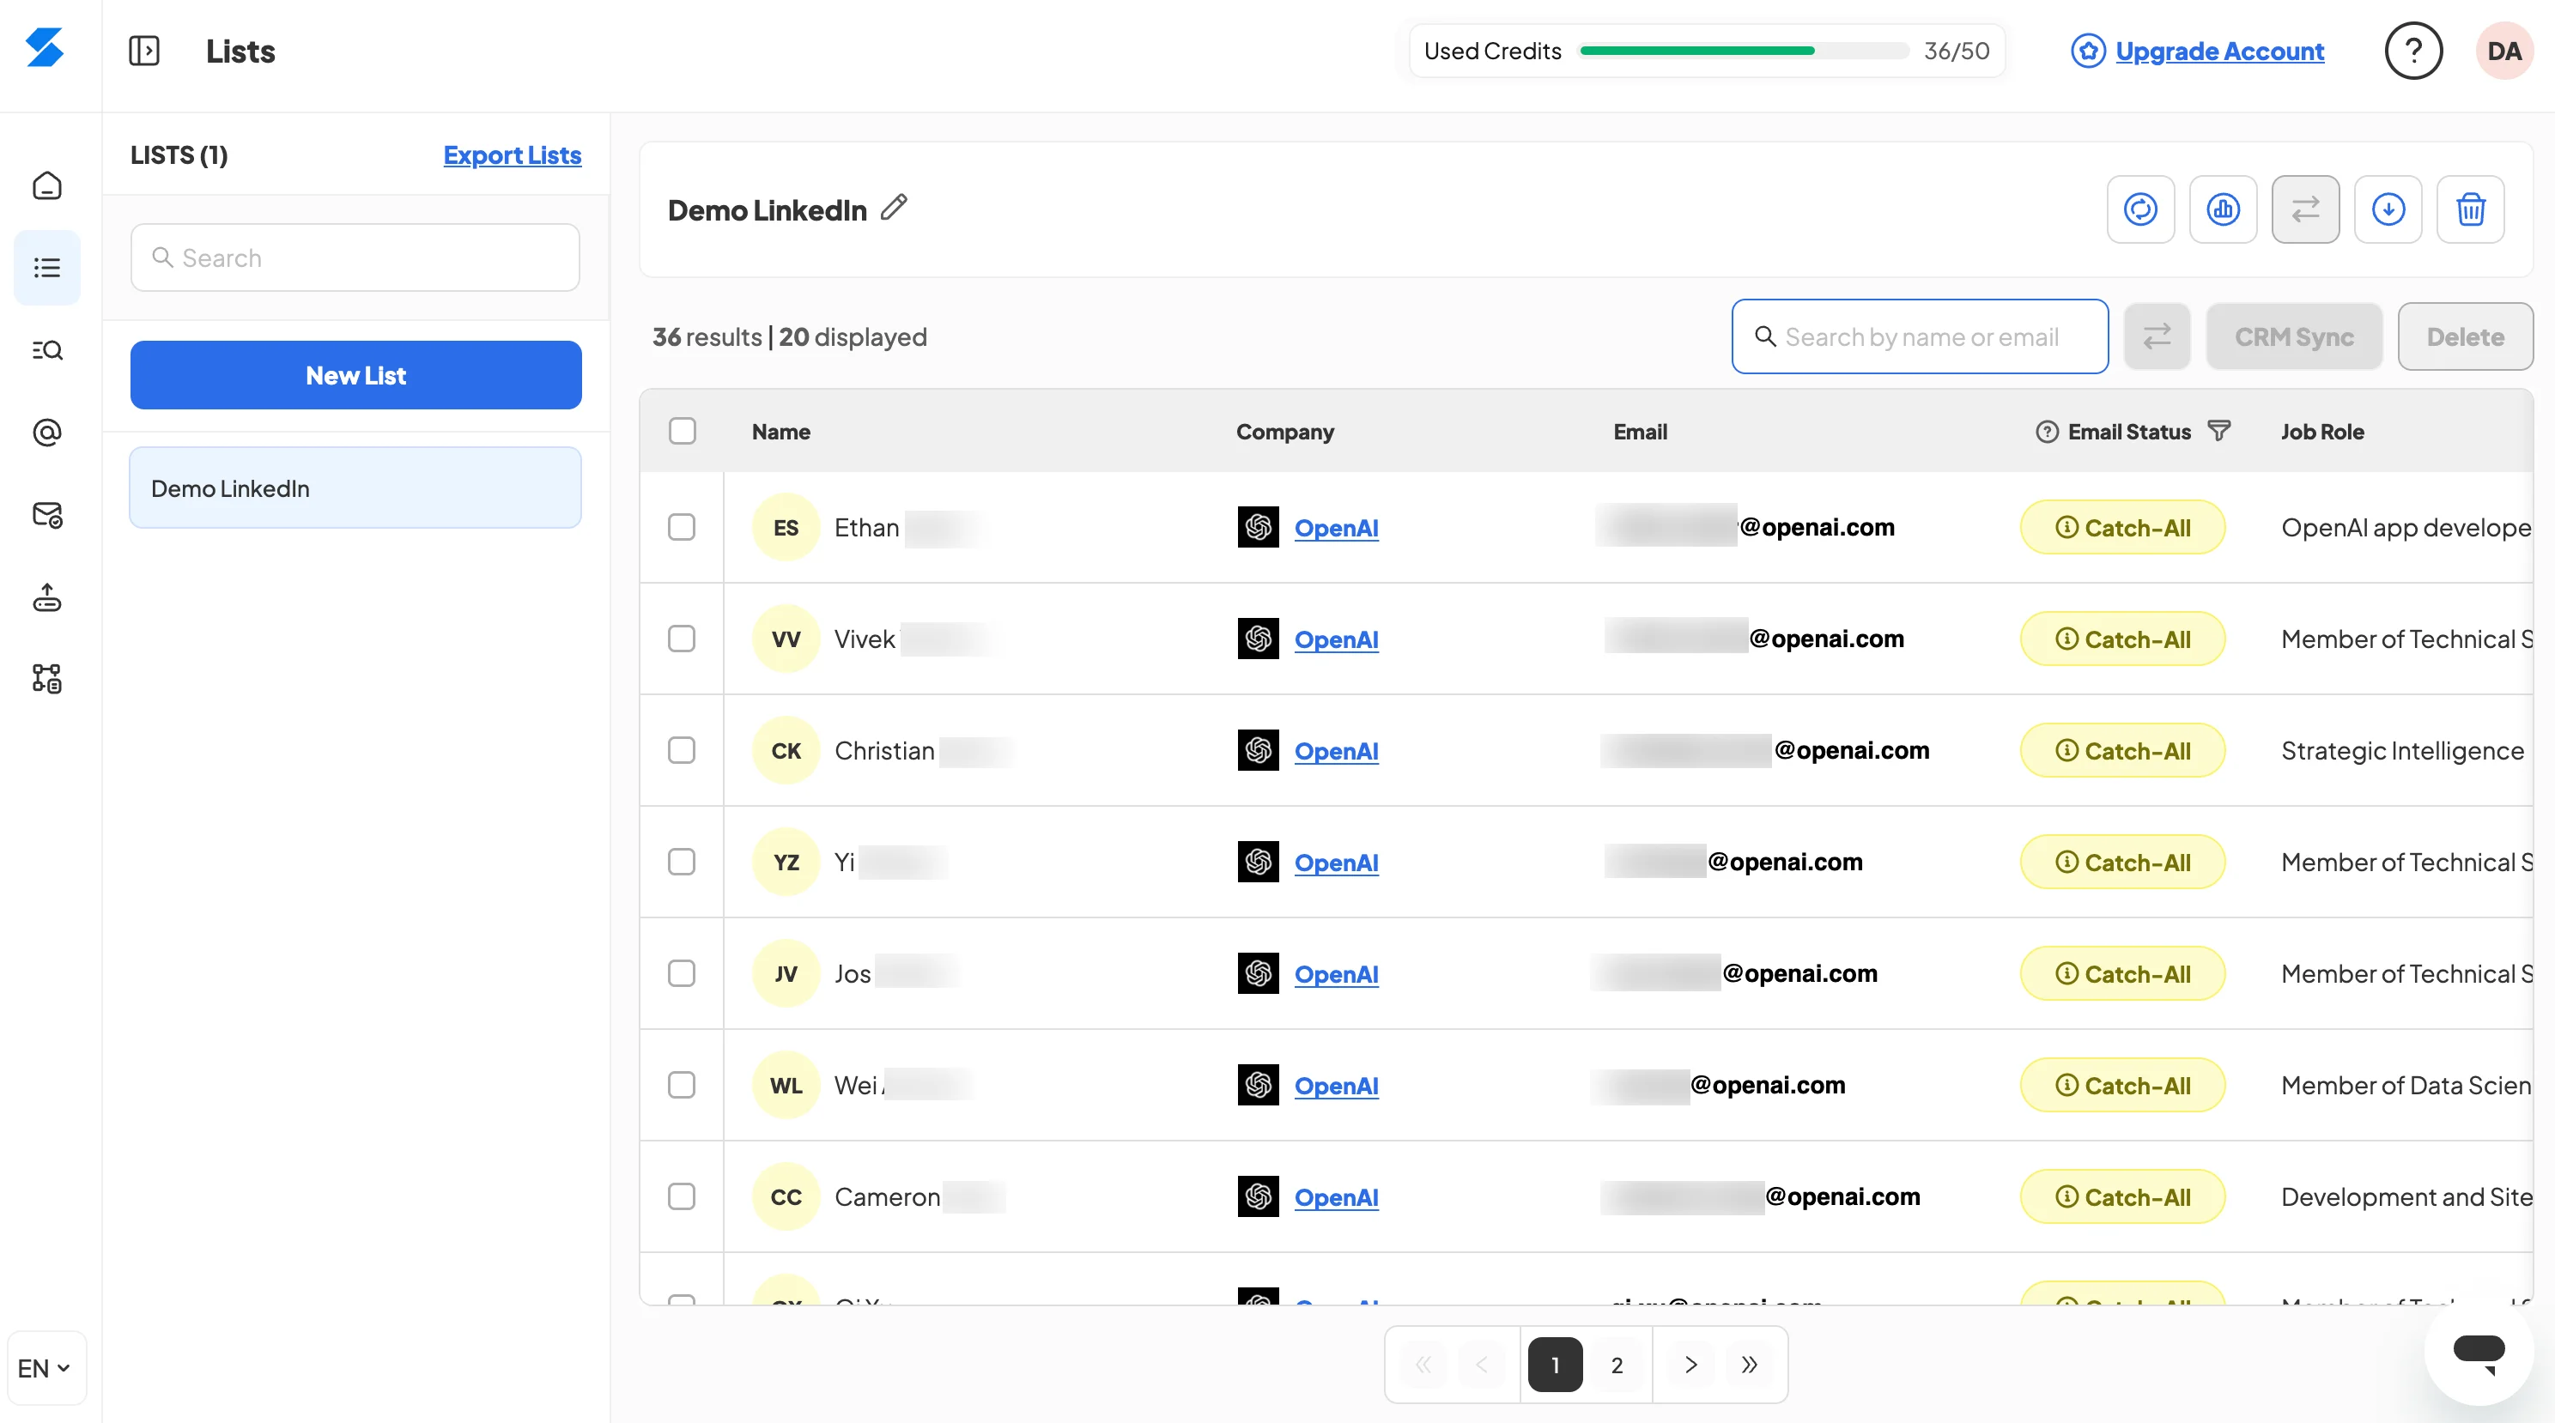Click the refresh icon for the list
This screenshot has width=2555, height=1423.
pyautogui.click(x=2140, y=209)
